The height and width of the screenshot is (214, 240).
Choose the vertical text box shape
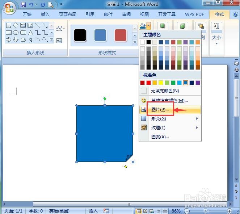coord(30,25)
